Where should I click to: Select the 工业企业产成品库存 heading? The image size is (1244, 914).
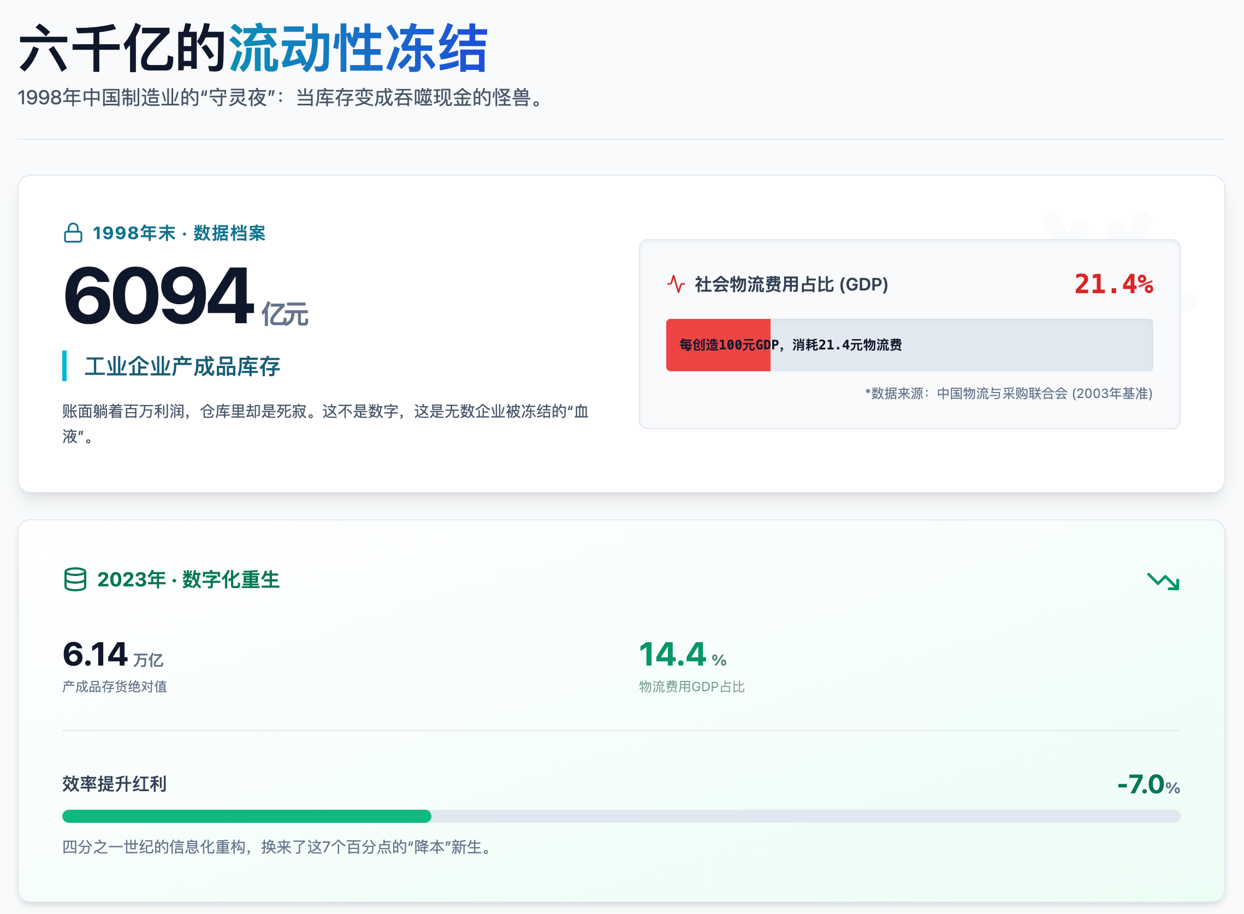tap(182, 365)
